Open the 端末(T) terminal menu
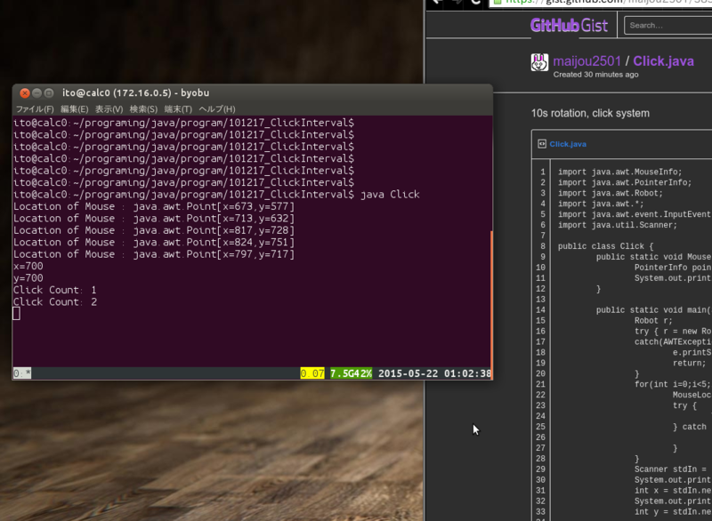Viewport: 712px width, 521px height. coord(178,109)
